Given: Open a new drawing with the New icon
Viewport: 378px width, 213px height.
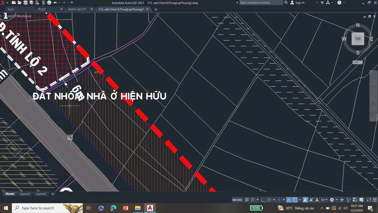Looking at the screenshot, I should tap(14, 3).
